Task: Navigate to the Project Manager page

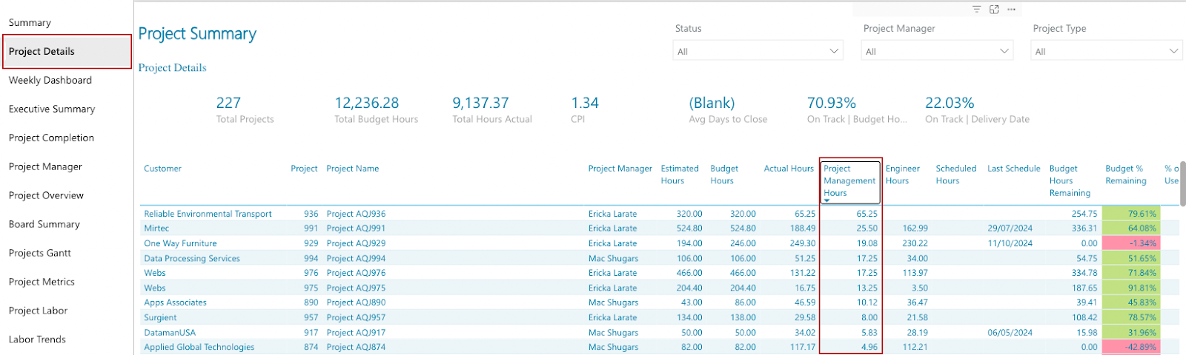Action: click(45, 166)
